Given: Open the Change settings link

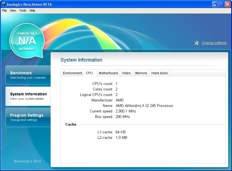Looking at the screenshot, I should [214, 43].
